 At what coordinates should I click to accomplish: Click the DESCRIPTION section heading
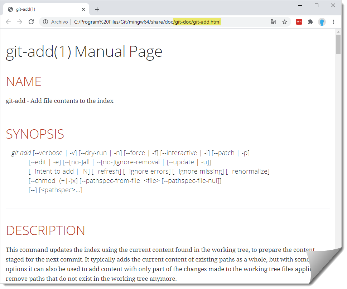(x=45, y=230)
